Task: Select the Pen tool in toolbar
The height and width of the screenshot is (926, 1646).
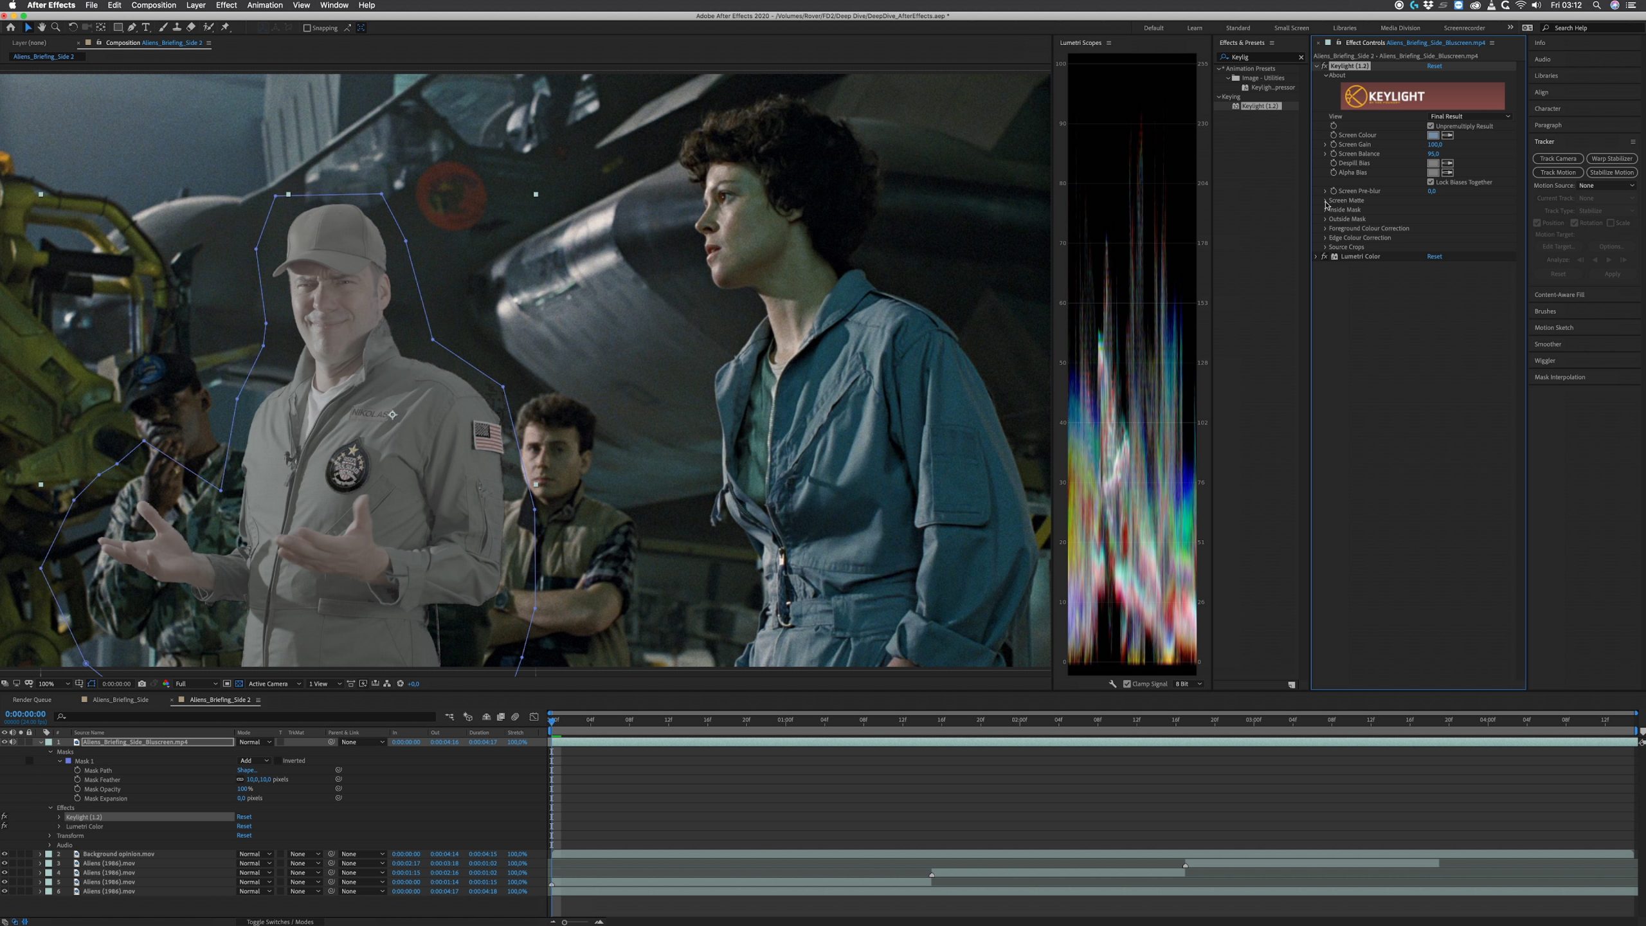Action: 132,28
